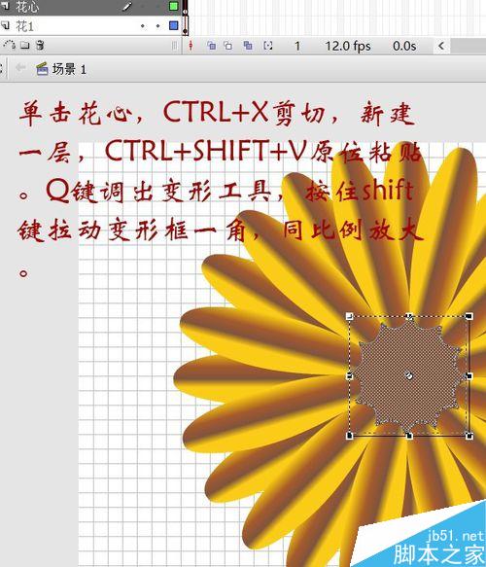Click the back arrow in edit bar
Screen dimensions: 486x567
(20, 68)
